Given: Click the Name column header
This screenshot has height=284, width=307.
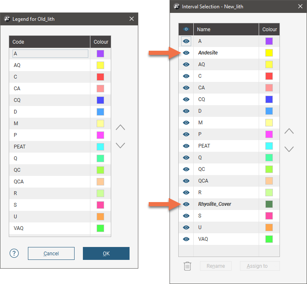Looking at the screenshot, I should pyautogui.click(x=226, y=30).
